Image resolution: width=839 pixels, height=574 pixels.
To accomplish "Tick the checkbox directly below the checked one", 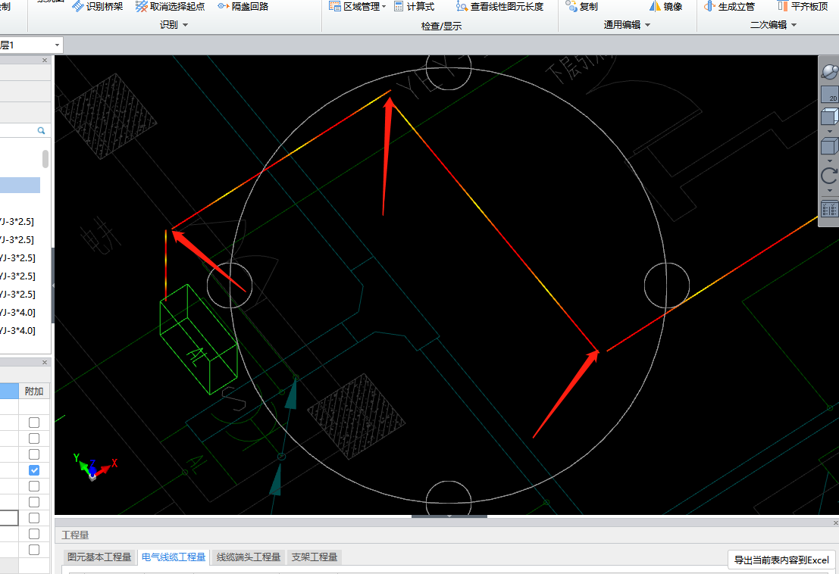I will point(34,486).
